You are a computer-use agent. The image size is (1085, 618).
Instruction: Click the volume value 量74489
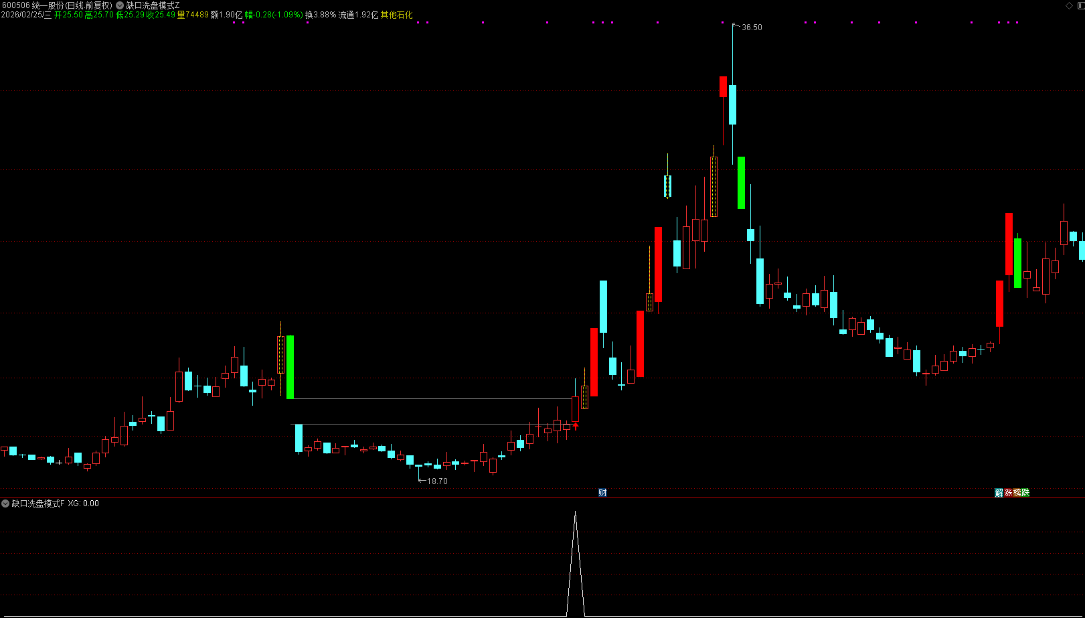(x=192, y=15)
